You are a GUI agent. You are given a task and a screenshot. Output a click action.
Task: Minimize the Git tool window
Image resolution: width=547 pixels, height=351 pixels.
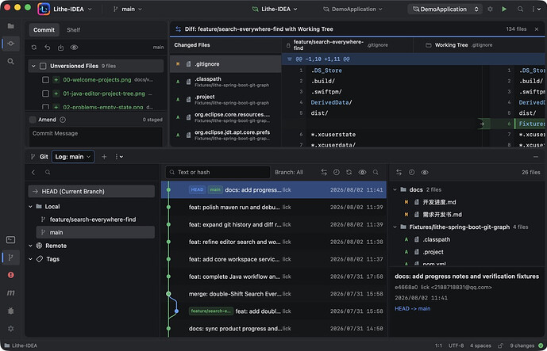pyautogui.click(x=536, y=157)
